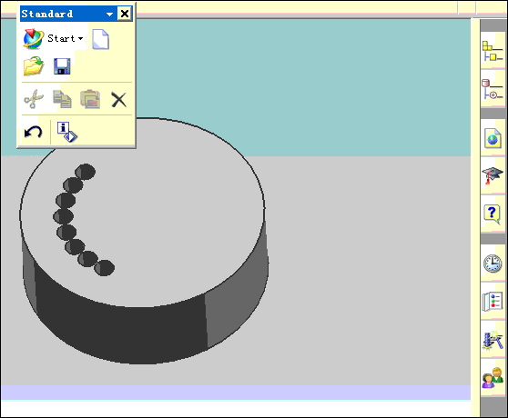The width and height of the screenshot is (508, 418).
Task: Open the What's This info help icon
Action: pos(66,132)
